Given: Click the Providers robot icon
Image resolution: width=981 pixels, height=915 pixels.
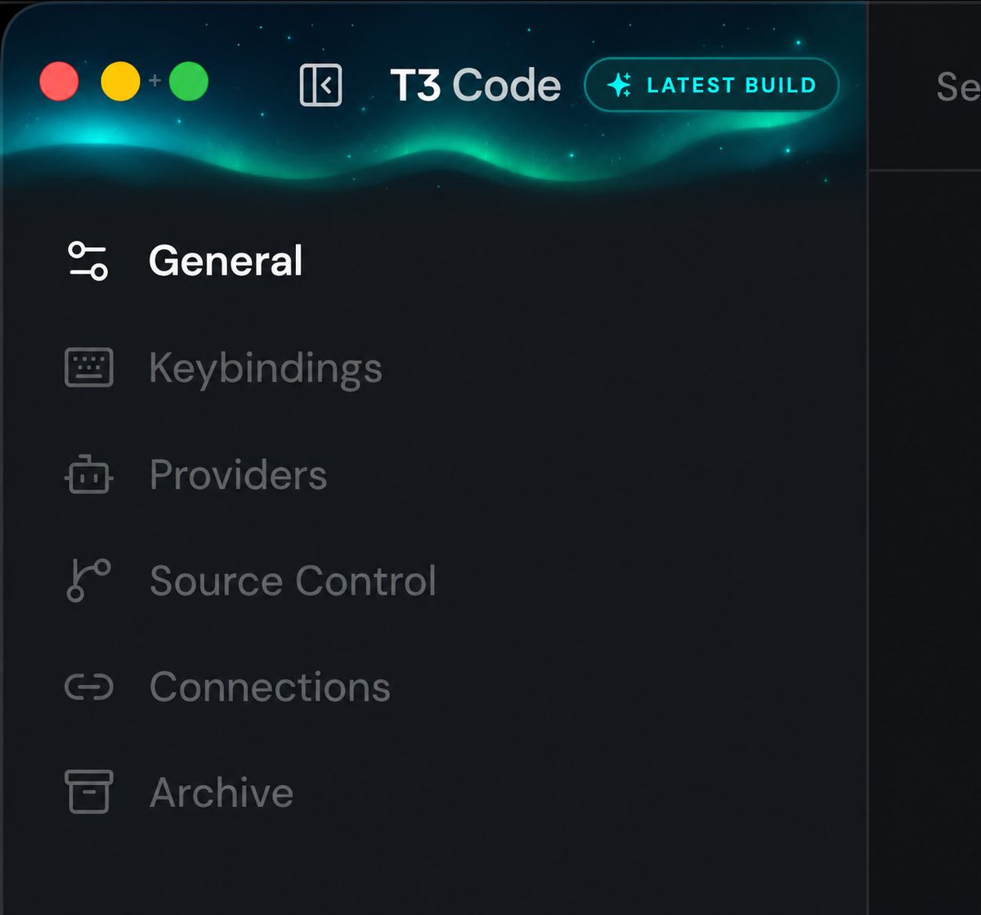Looking at the screenshot, I should [x=88, y=474].
